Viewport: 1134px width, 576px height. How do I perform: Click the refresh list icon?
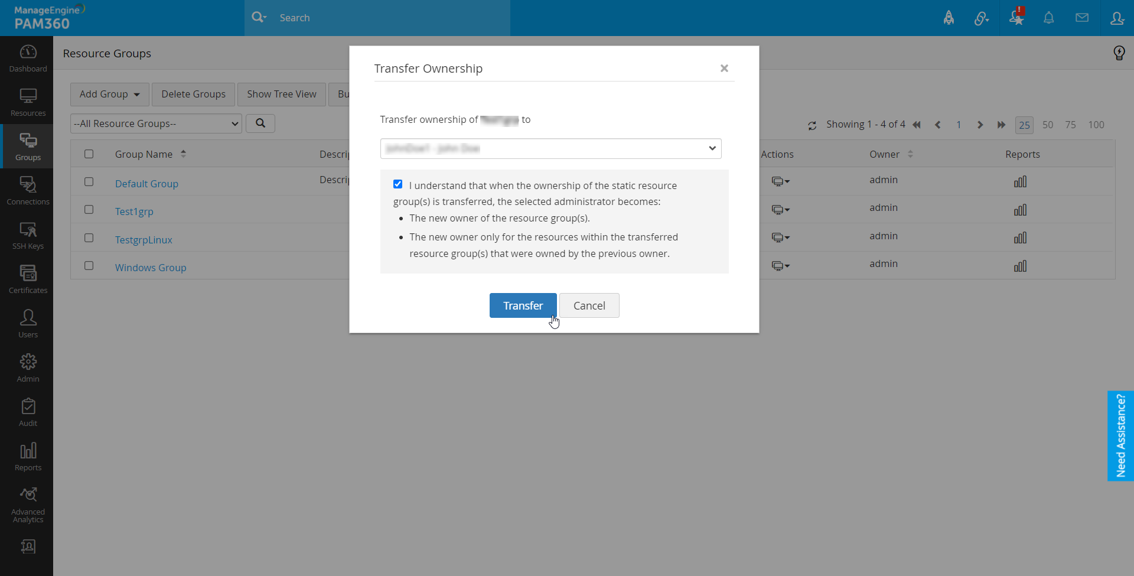(x=812, y=125)
